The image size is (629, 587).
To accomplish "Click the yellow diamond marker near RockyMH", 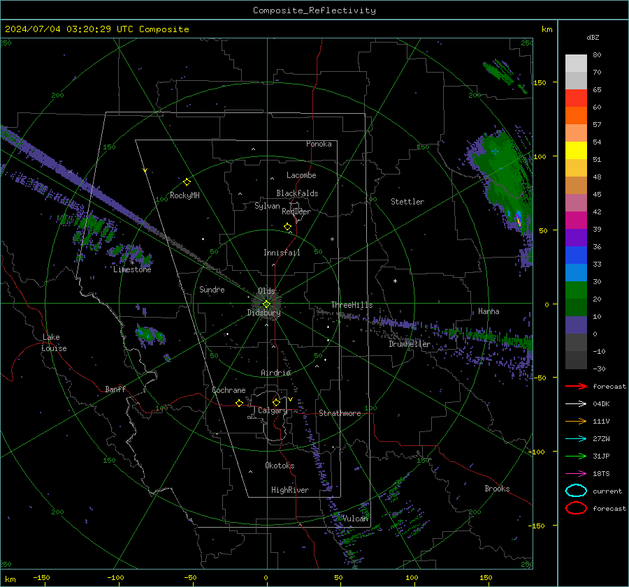I will [x=187, y=182].
